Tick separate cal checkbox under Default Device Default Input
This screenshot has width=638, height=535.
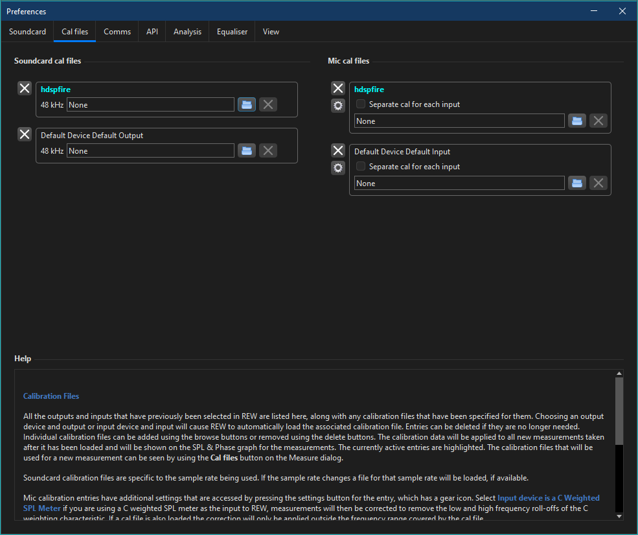click(x=361, y=167)
